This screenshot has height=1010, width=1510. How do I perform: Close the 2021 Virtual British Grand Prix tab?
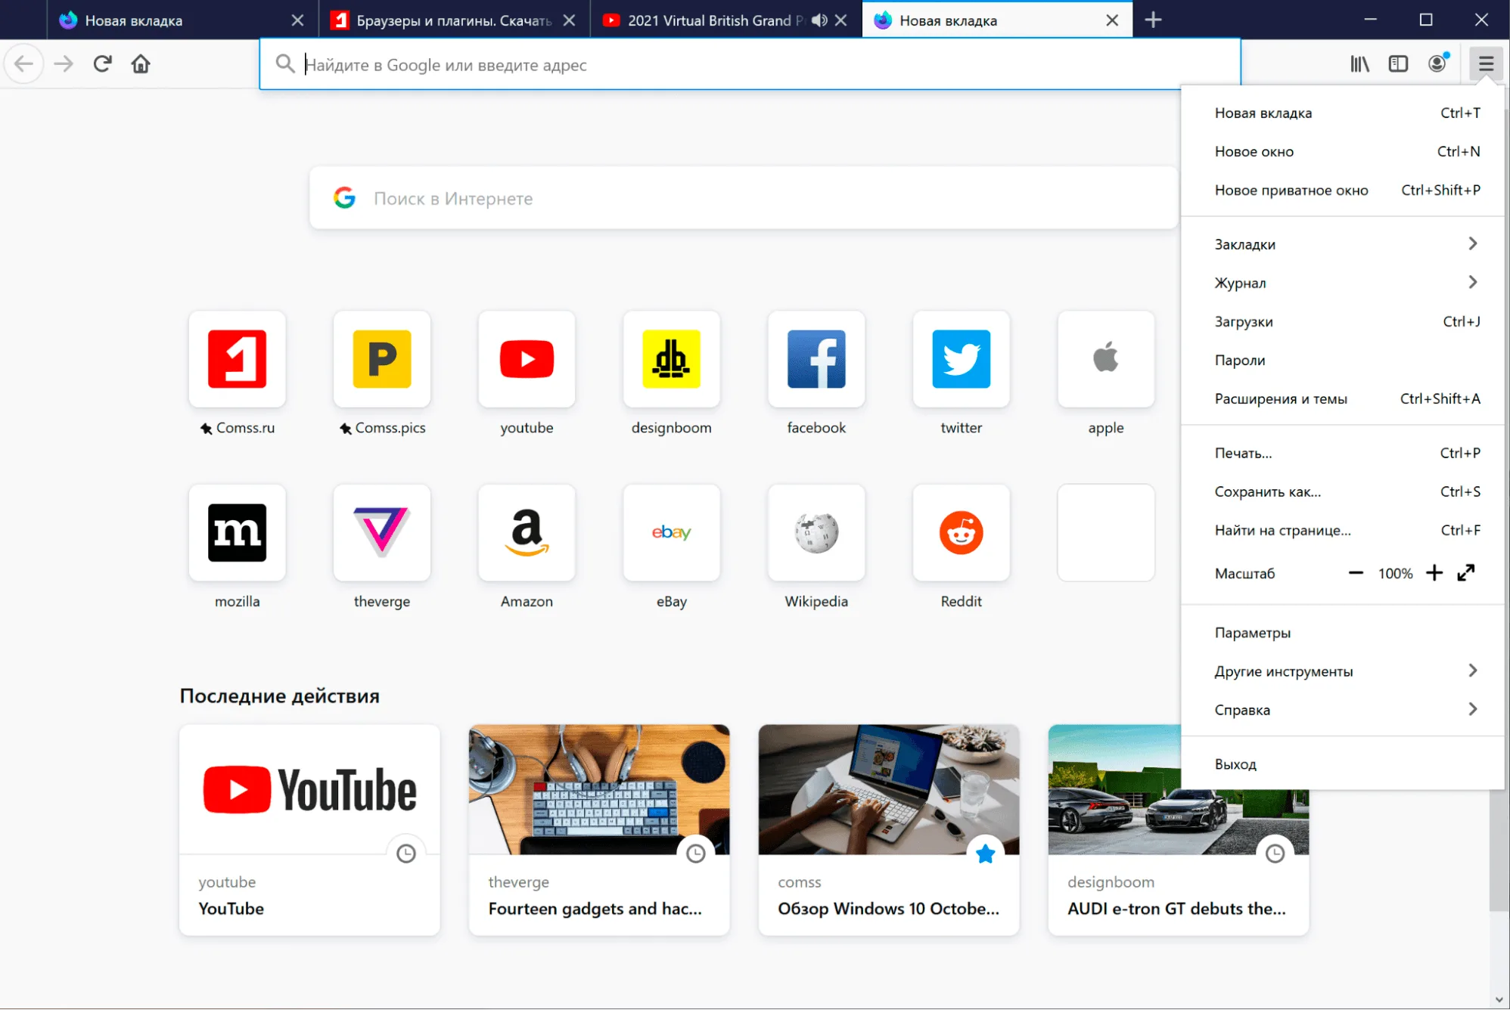(x=841, y=20)
